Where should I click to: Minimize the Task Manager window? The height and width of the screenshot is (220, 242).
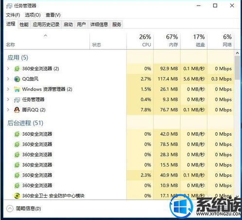[199, 6]
